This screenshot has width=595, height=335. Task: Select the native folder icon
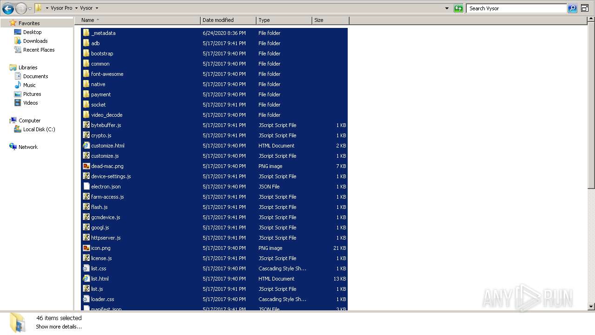pyautogui.click(x=86, y=84)
